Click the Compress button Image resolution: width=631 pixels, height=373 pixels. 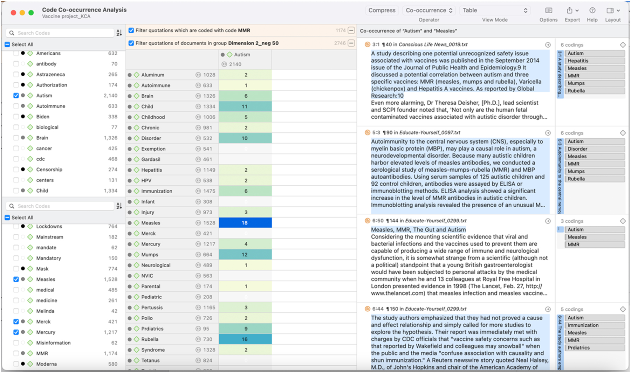click(x=382, y=10)
